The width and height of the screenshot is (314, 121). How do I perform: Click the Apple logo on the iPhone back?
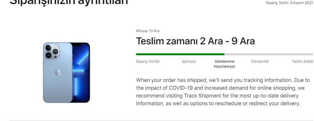tap(58, 72)
